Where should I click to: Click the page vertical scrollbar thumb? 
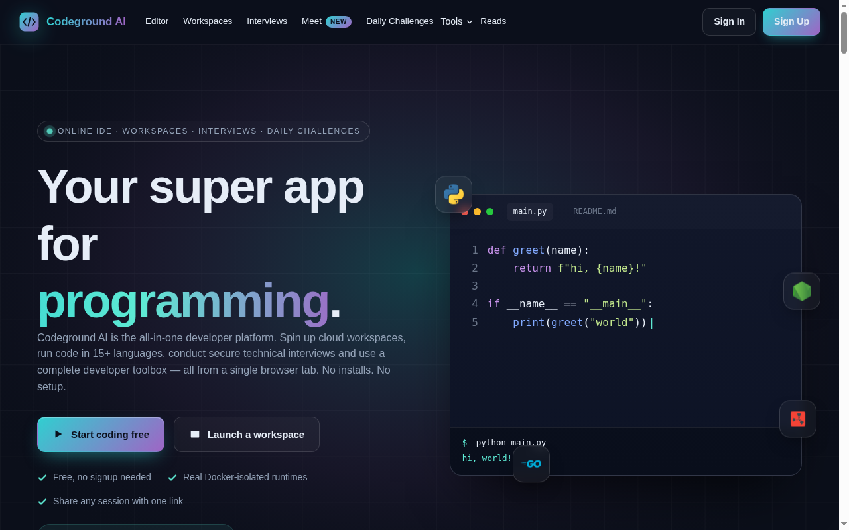(844, 32)
